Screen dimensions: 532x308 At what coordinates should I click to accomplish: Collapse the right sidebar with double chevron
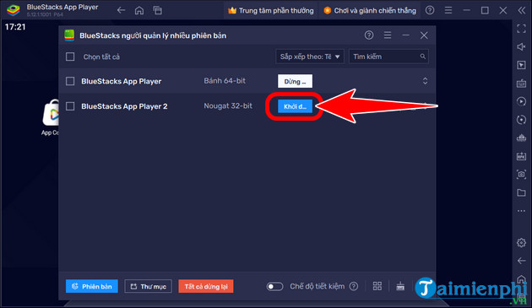(x=522, y=10)
